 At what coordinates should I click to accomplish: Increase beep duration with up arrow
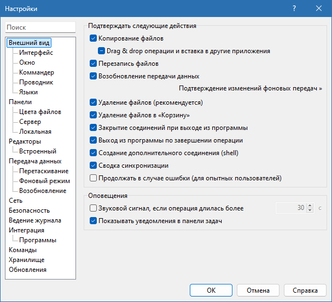[310, 206]
